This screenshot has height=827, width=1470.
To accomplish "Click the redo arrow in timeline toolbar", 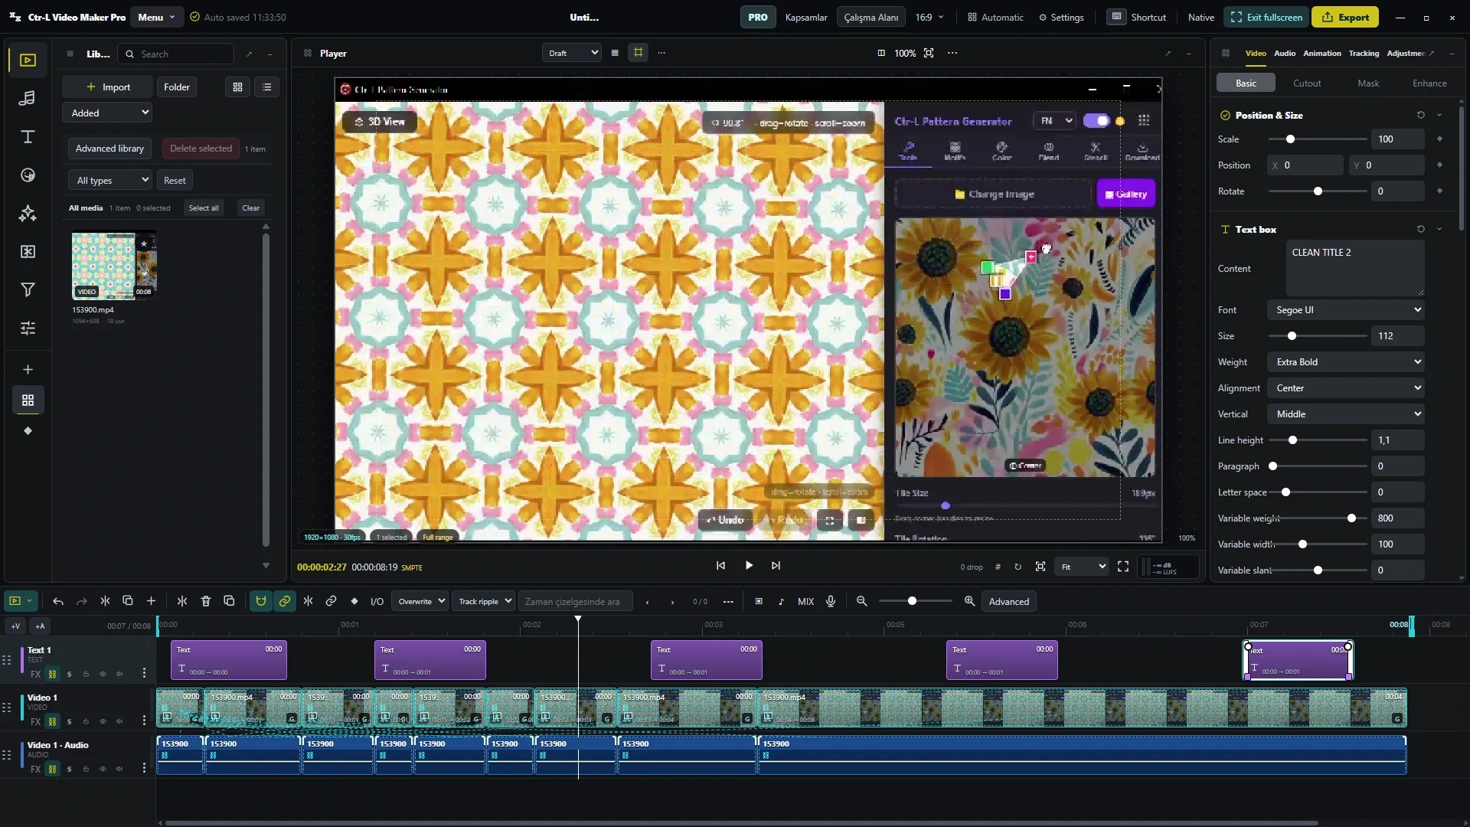I will 82,602.
